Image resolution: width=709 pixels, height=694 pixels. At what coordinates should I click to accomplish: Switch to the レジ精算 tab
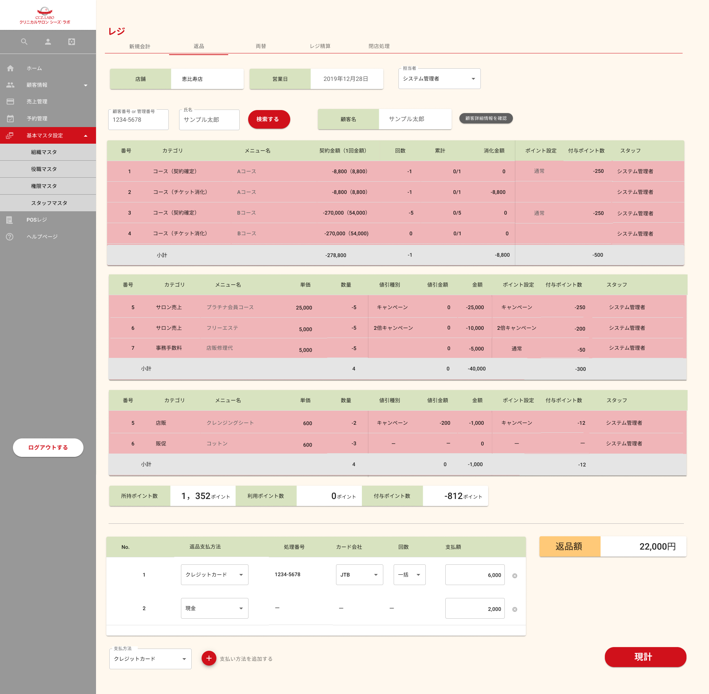(320, 46)
